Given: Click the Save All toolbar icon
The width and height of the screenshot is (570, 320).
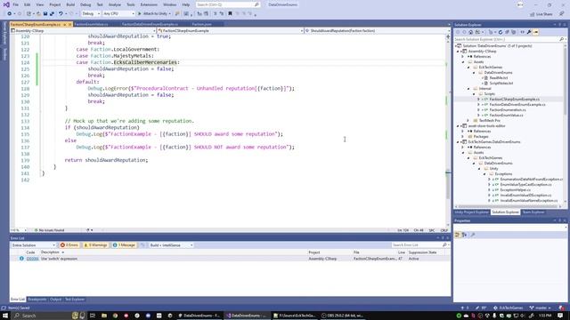Looking at the screenshot, I should coord(52,14).
